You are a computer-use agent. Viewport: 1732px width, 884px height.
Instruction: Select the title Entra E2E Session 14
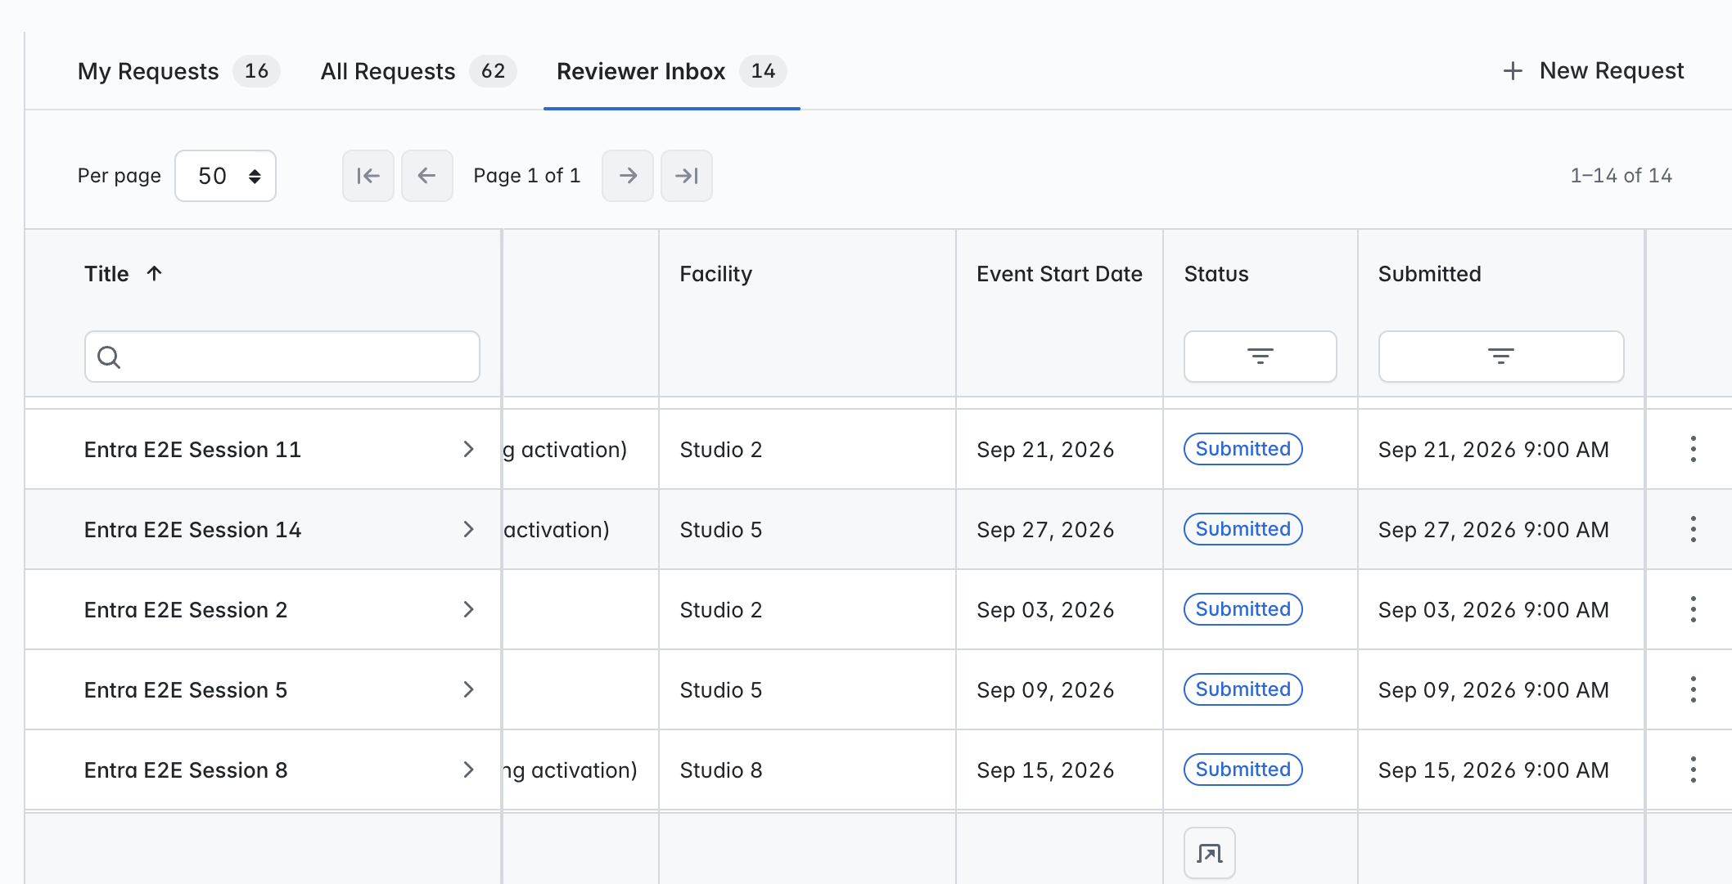point(192,530)
